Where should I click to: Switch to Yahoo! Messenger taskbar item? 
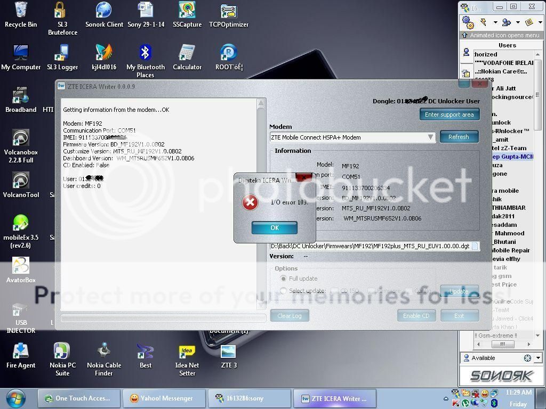tap(164, 398)
